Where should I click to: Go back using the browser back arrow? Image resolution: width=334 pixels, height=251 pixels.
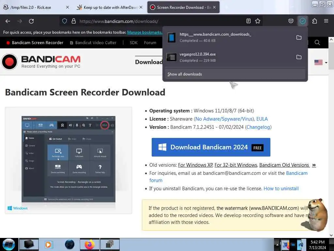pos(8,21)
